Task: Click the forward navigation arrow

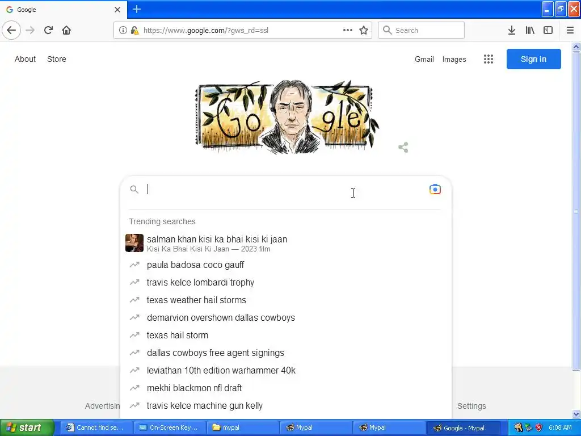Action: pos(30,30)
